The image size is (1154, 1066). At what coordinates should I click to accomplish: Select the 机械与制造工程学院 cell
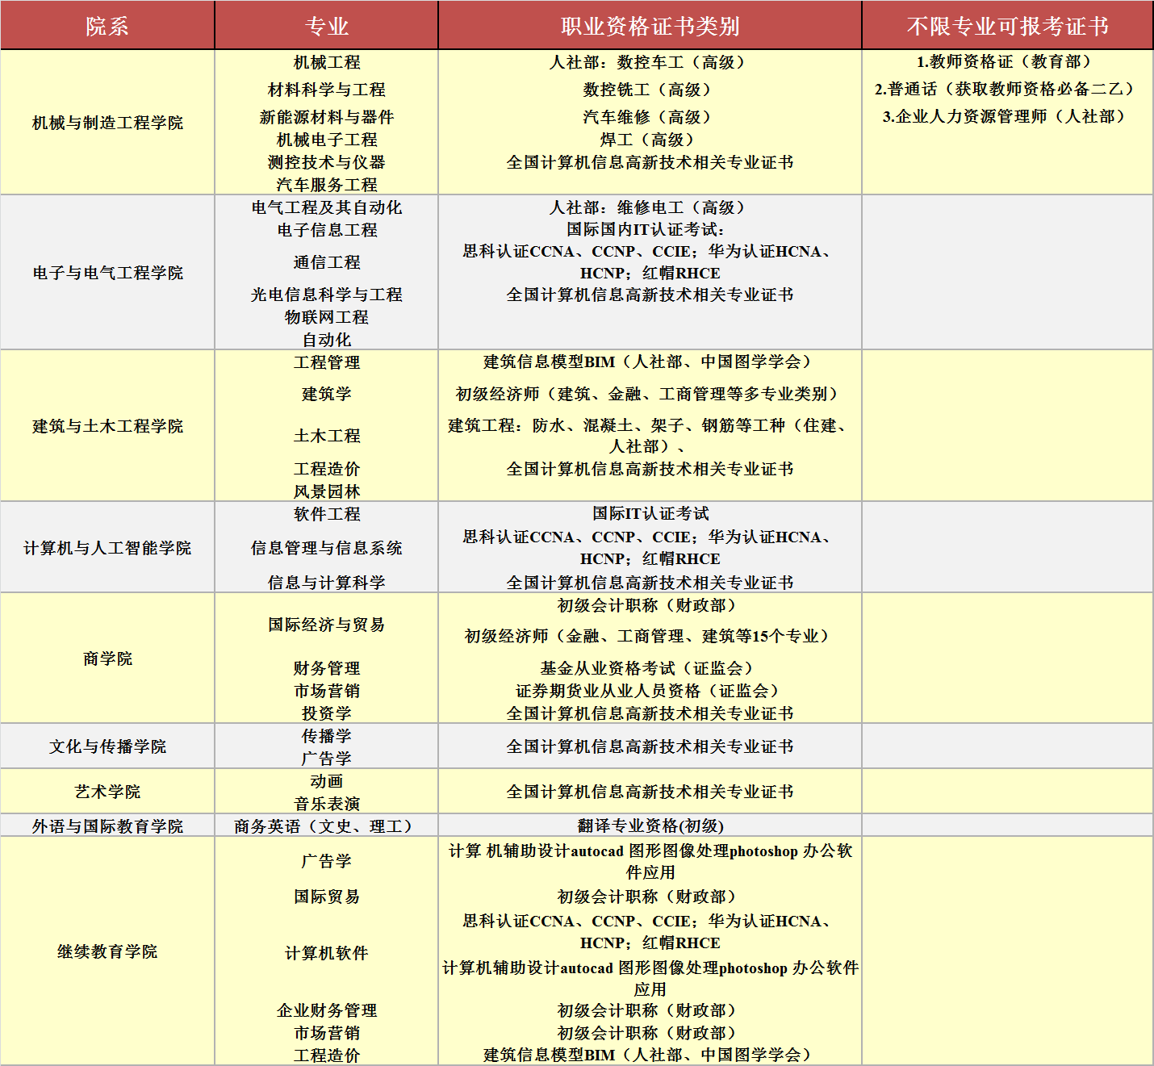coord(107,123)
